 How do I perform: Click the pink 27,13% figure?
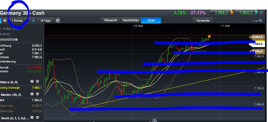[198, 13]
